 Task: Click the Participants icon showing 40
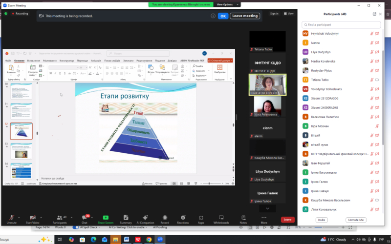tap(60, 219)
